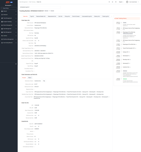Click the settings gear icon in header
141x152 pixels.
click(x=109, y=2)
